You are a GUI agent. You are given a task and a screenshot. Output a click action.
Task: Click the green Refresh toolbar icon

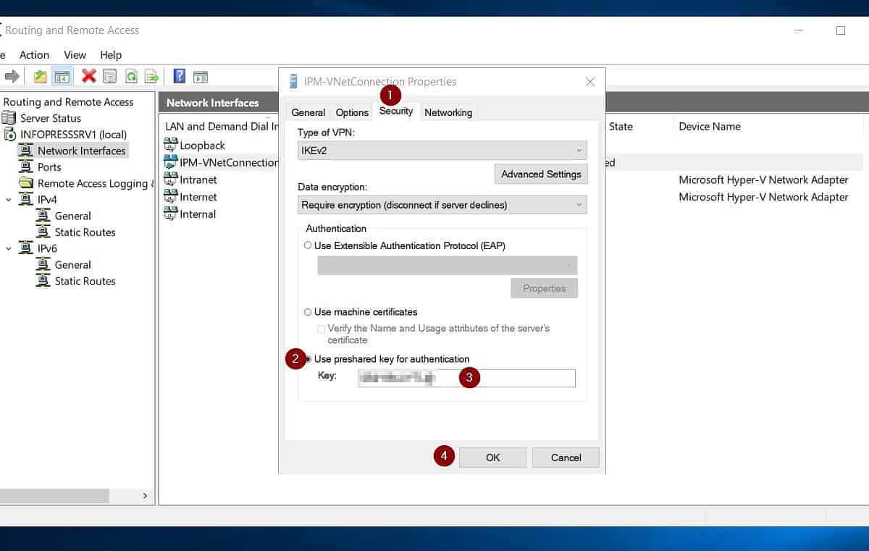131,76
